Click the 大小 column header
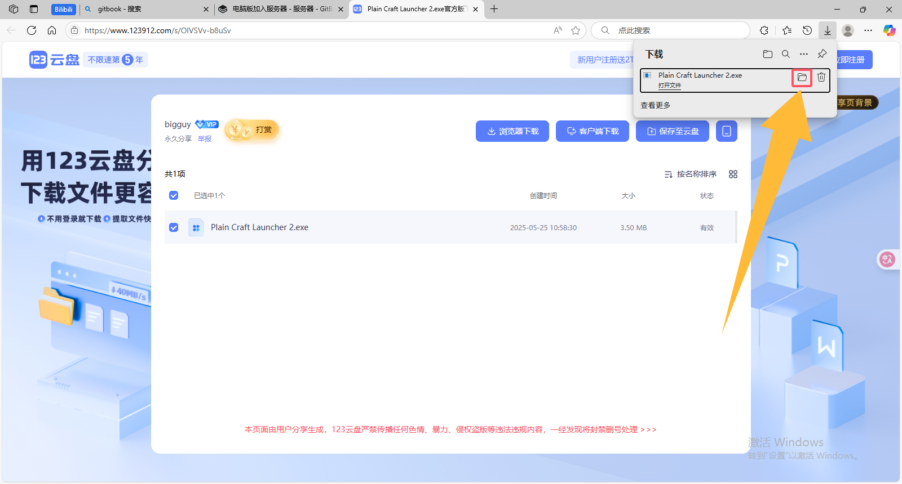The height and width of the screenshot is (484, 902). click(x=629, y=196)
